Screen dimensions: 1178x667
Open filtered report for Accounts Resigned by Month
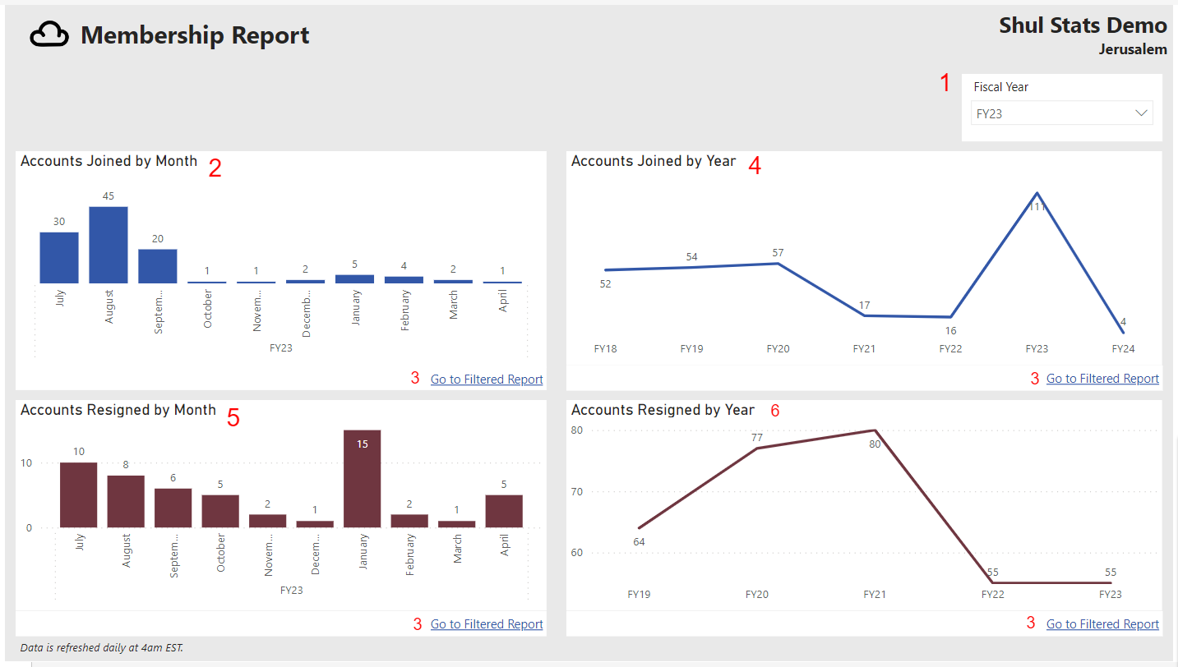click(486, 623)
